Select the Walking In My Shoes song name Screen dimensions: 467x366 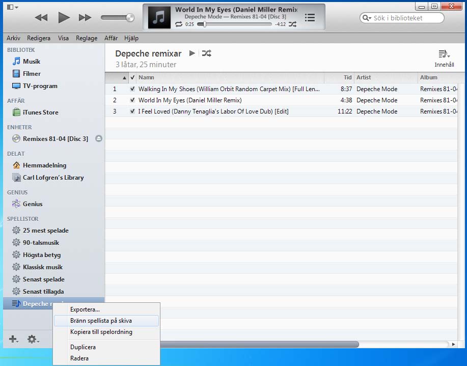tap(229, 89)
